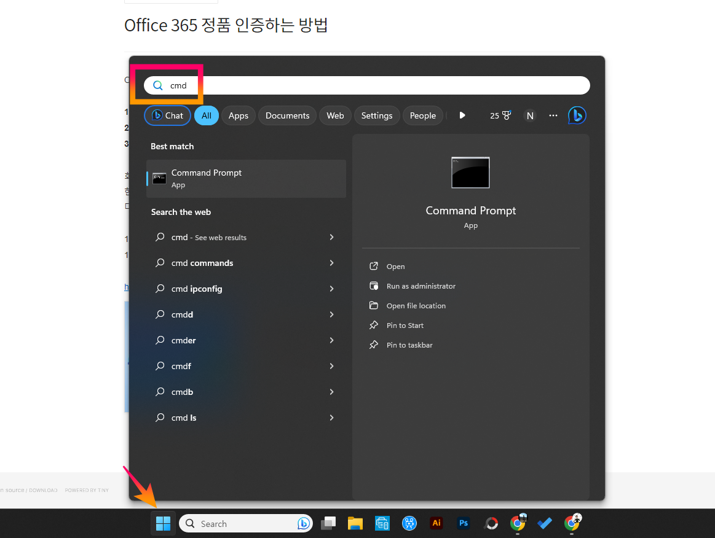Select the 'cmder' web suggestion
Screen dimensions: 715x538
[x=247, y=340]
